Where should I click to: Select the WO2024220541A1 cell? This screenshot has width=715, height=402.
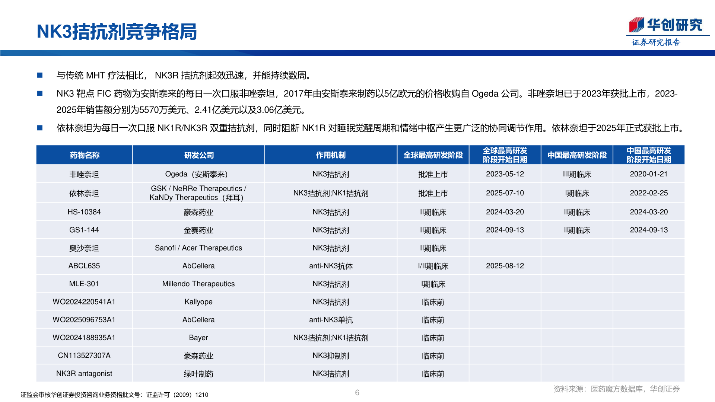[84, 301]
